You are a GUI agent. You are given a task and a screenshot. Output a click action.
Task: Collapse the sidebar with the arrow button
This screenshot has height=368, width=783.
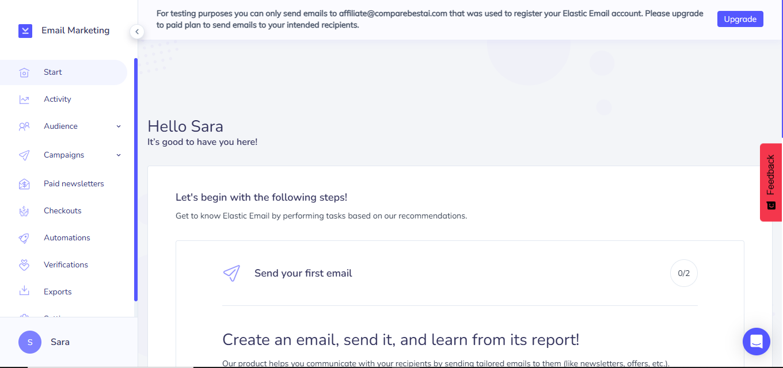(137, 32)
